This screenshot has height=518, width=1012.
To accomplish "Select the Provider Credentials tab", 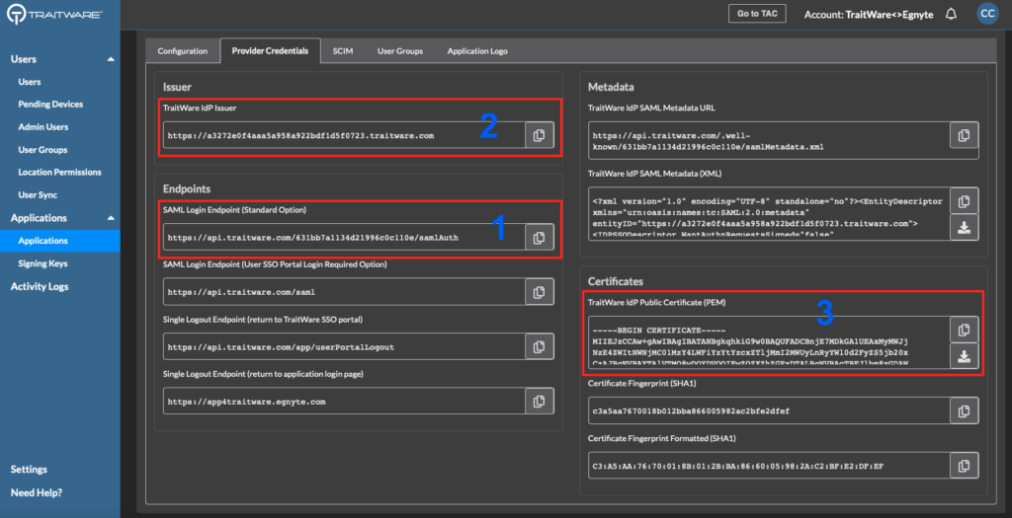I will [270, 51].
